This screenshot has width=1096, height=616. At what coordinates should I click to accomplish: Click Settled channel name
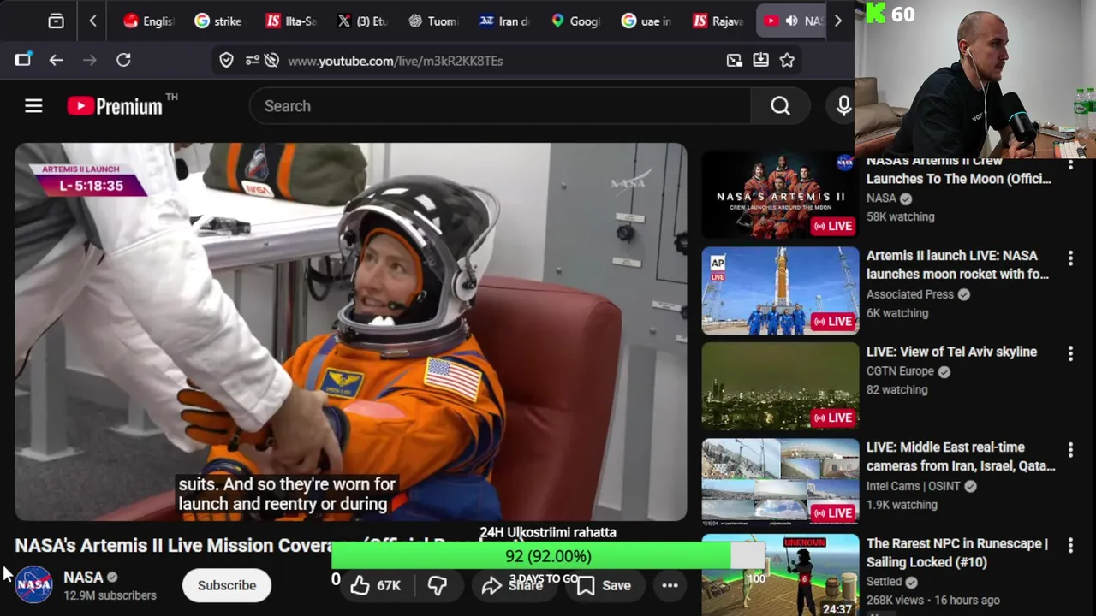(x=884, y=582)
